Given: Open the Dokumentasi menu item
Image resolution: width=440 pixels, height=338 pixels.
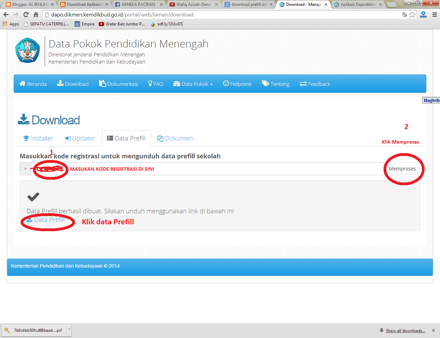Looking at the screenshot, I should [x=119, y=84].
